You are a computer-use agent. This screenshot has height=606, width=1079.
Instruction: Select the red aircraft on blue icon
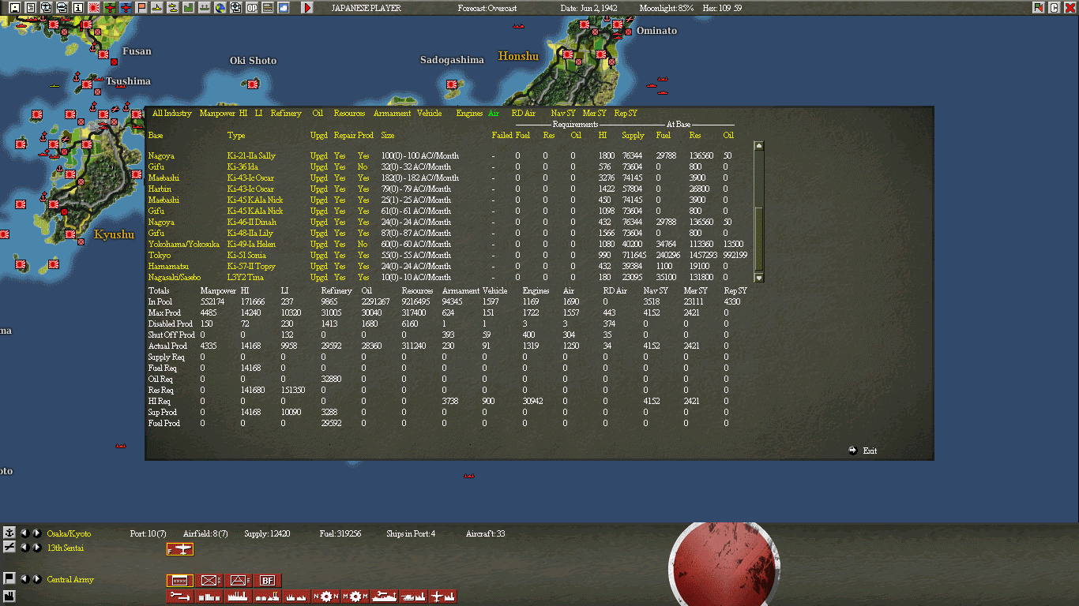click(126, 8)
